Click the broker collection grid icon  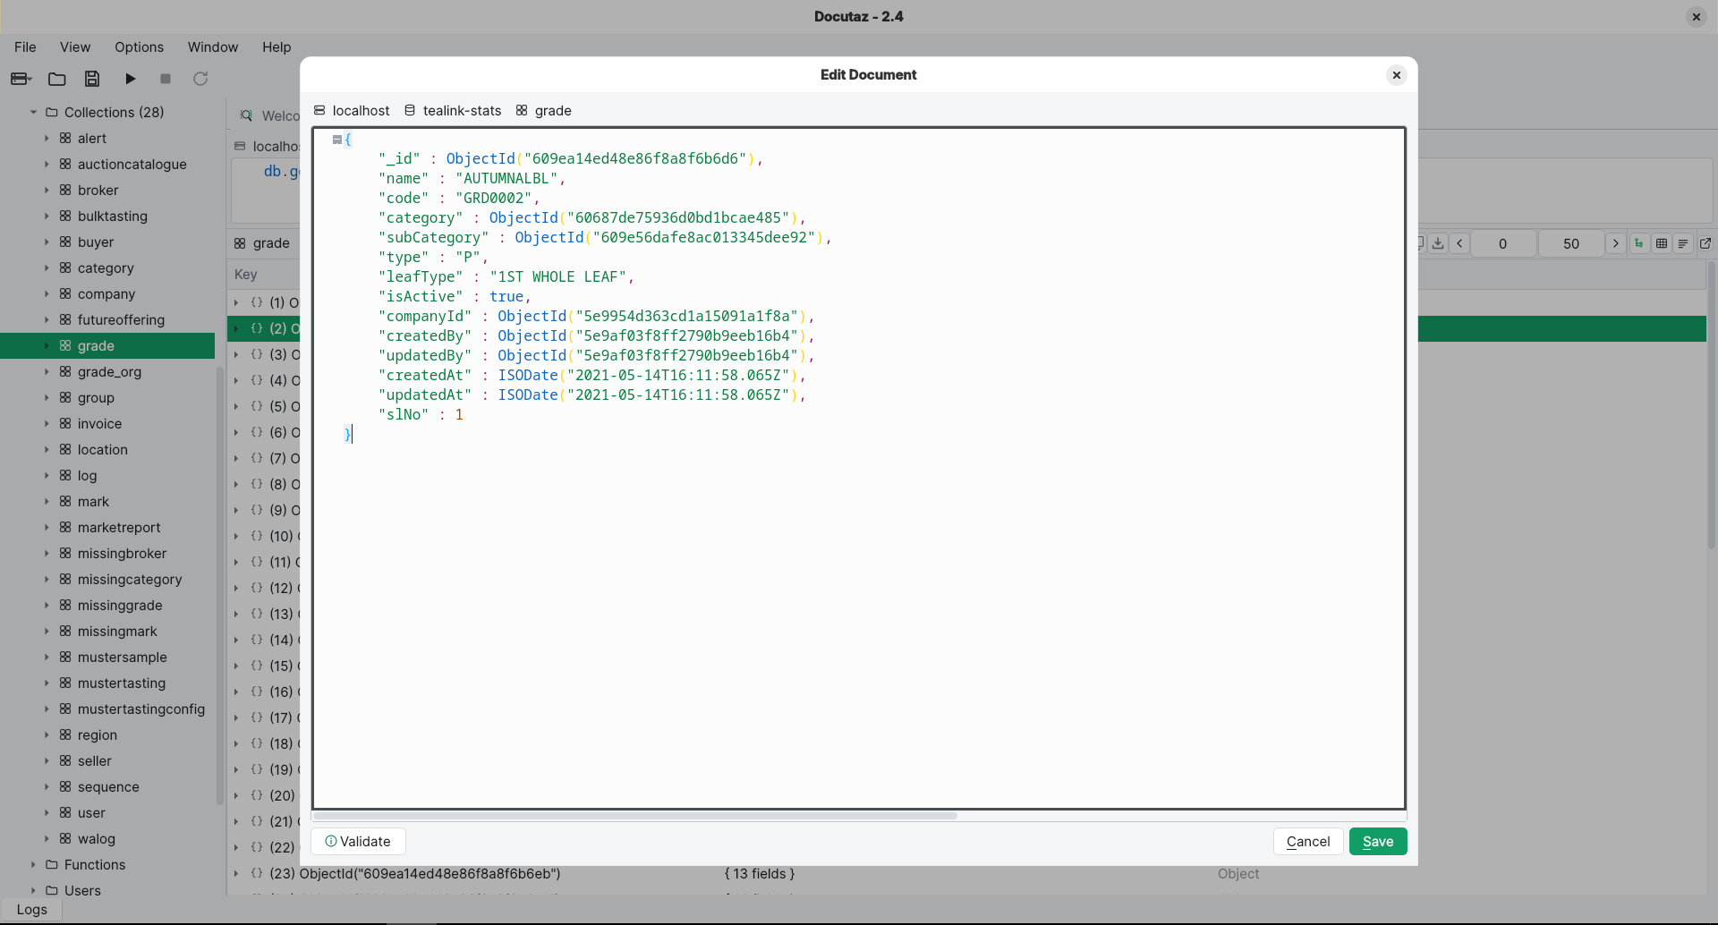[x=65, y=190]
